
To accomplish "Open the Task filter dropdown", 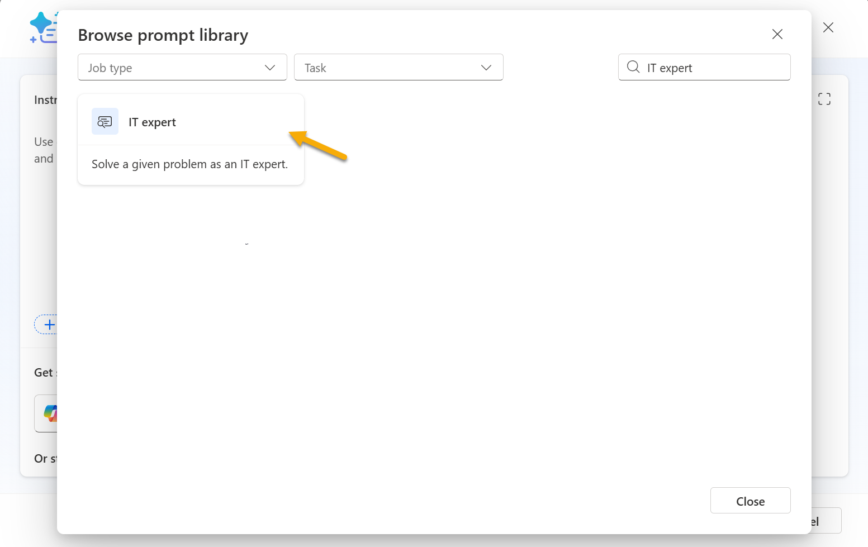I will [399, 68].
